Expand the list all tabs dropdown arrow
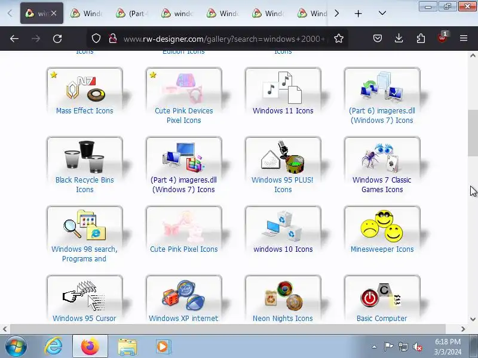The height and width of the screenshot is (358, 478). point(382,13)
